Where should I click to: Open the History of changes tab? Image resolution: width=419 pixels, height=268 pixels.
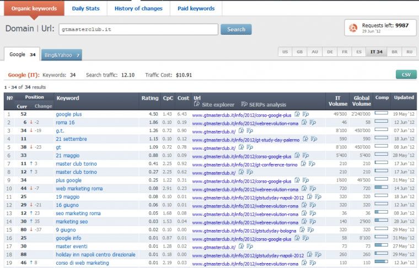pyautogui.click(x=138, y=8)
